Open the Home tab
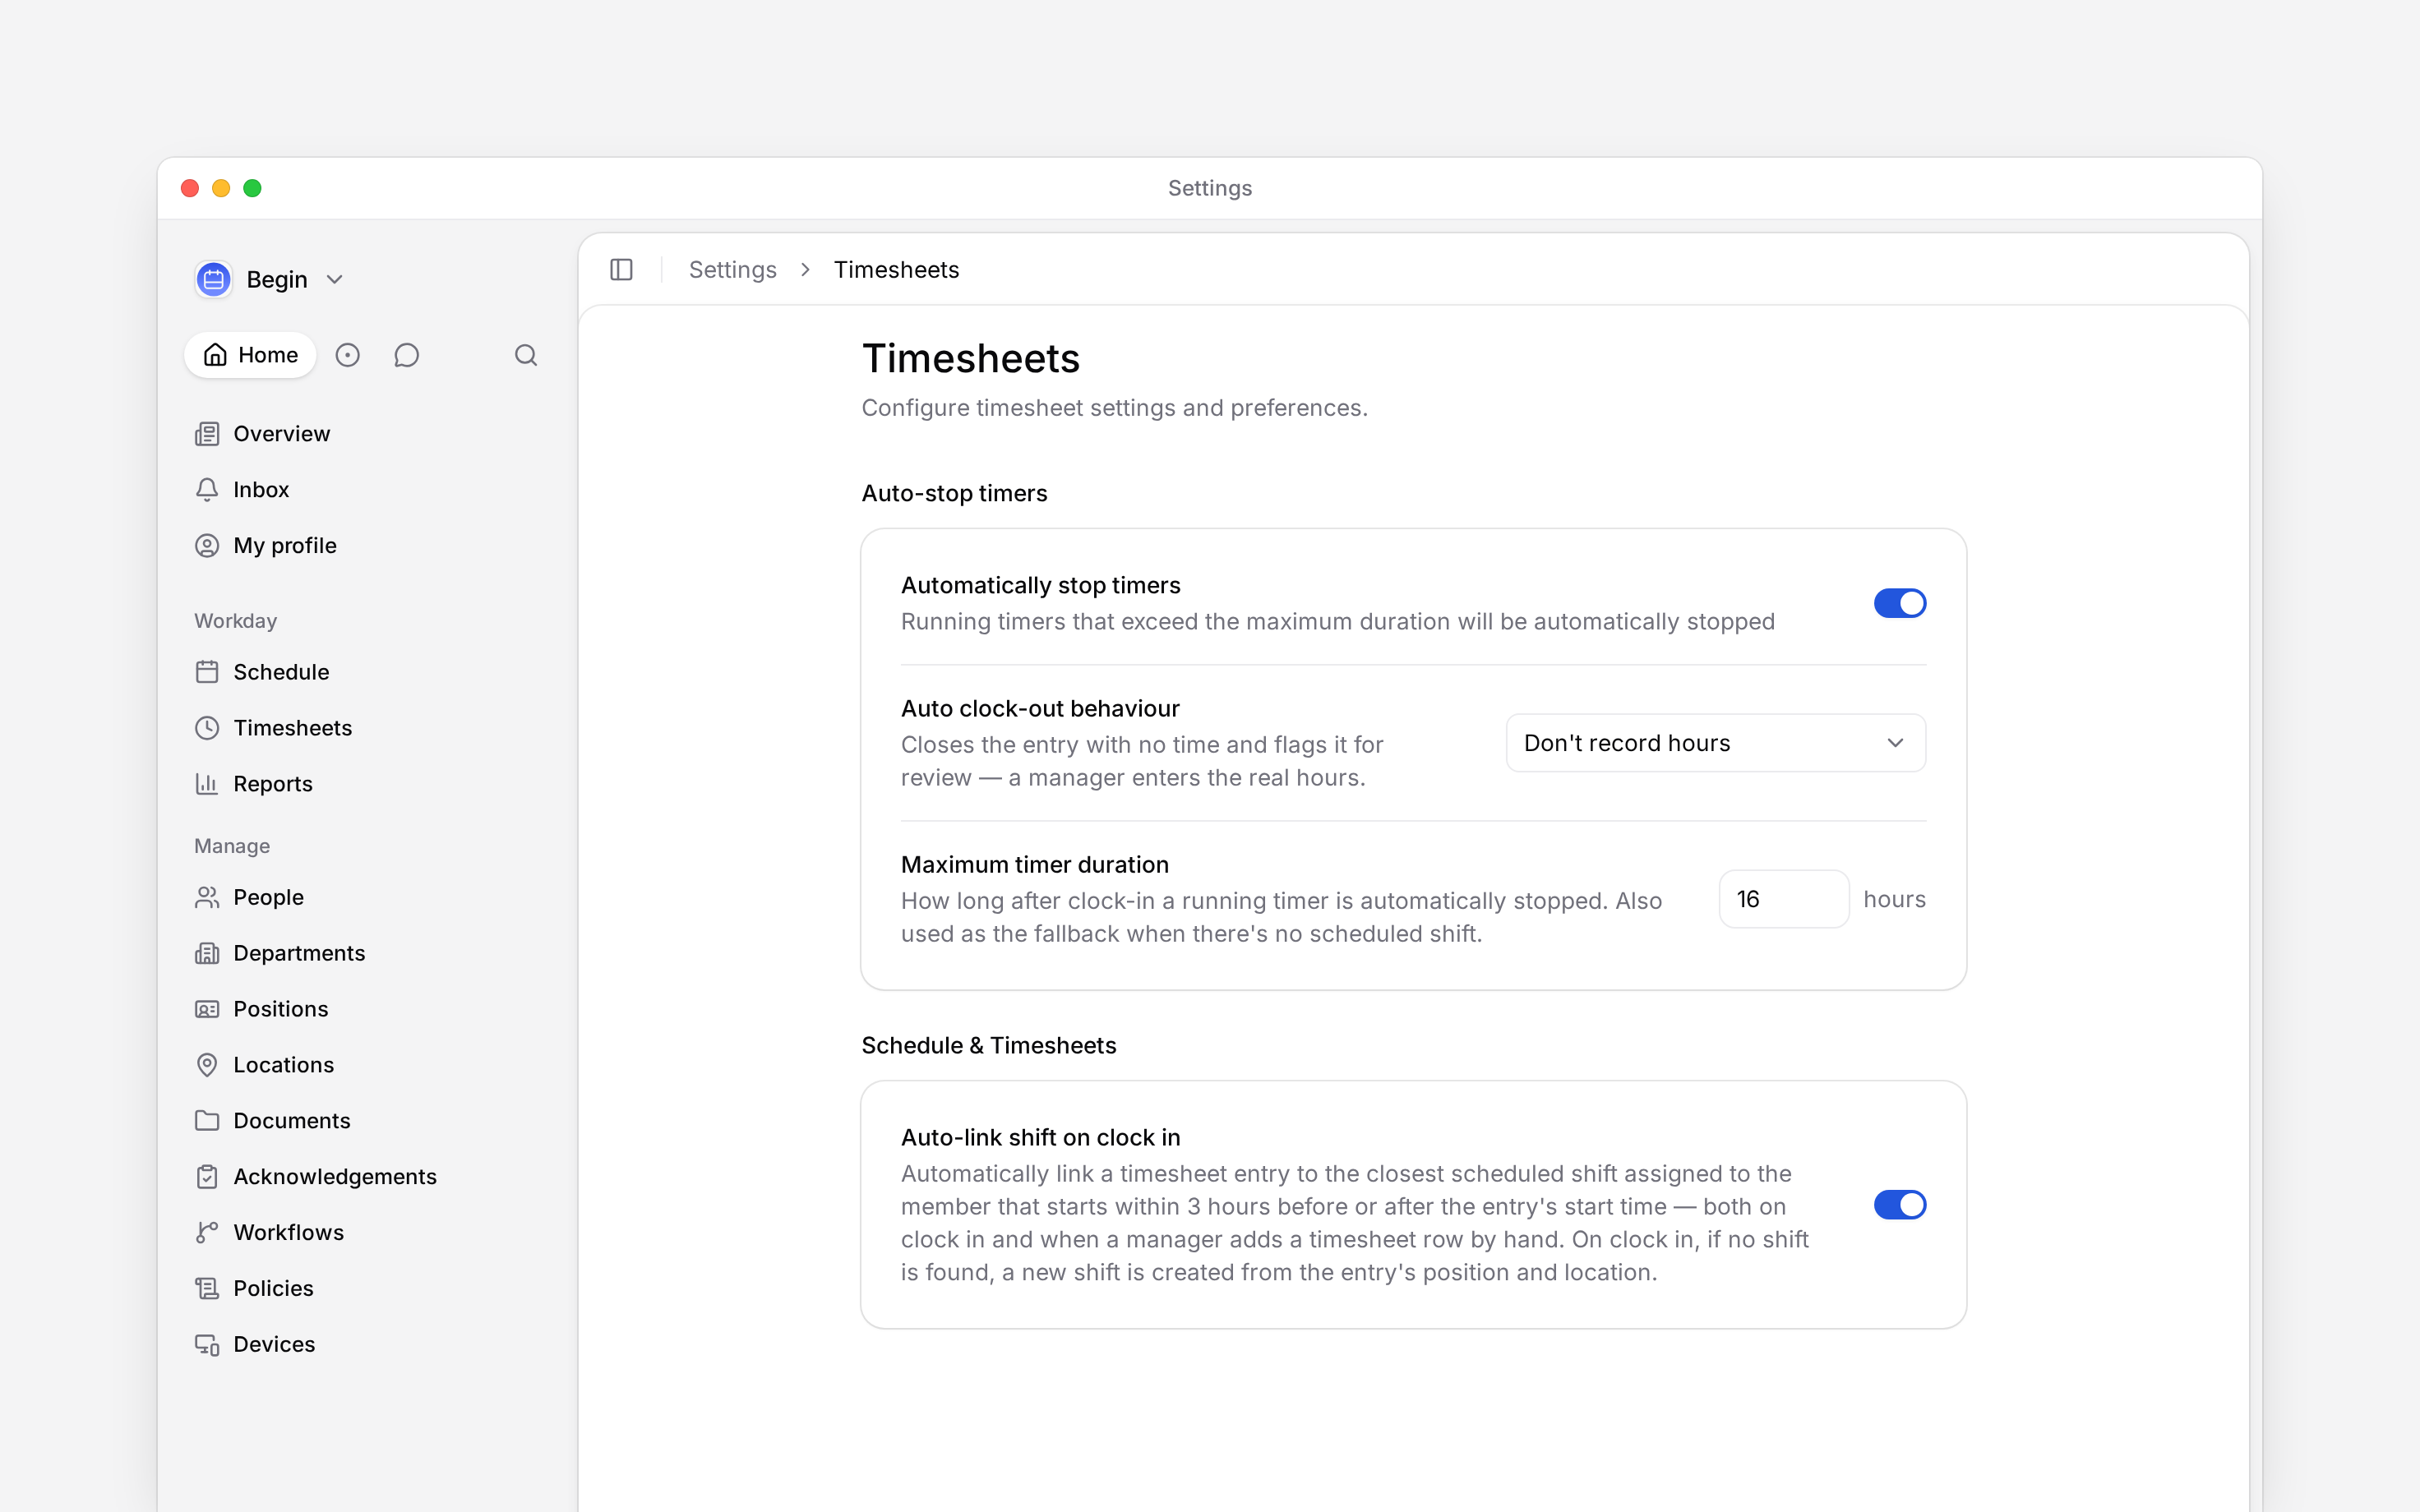The width and height of the screenshot is (2420, 1512). 250,355
